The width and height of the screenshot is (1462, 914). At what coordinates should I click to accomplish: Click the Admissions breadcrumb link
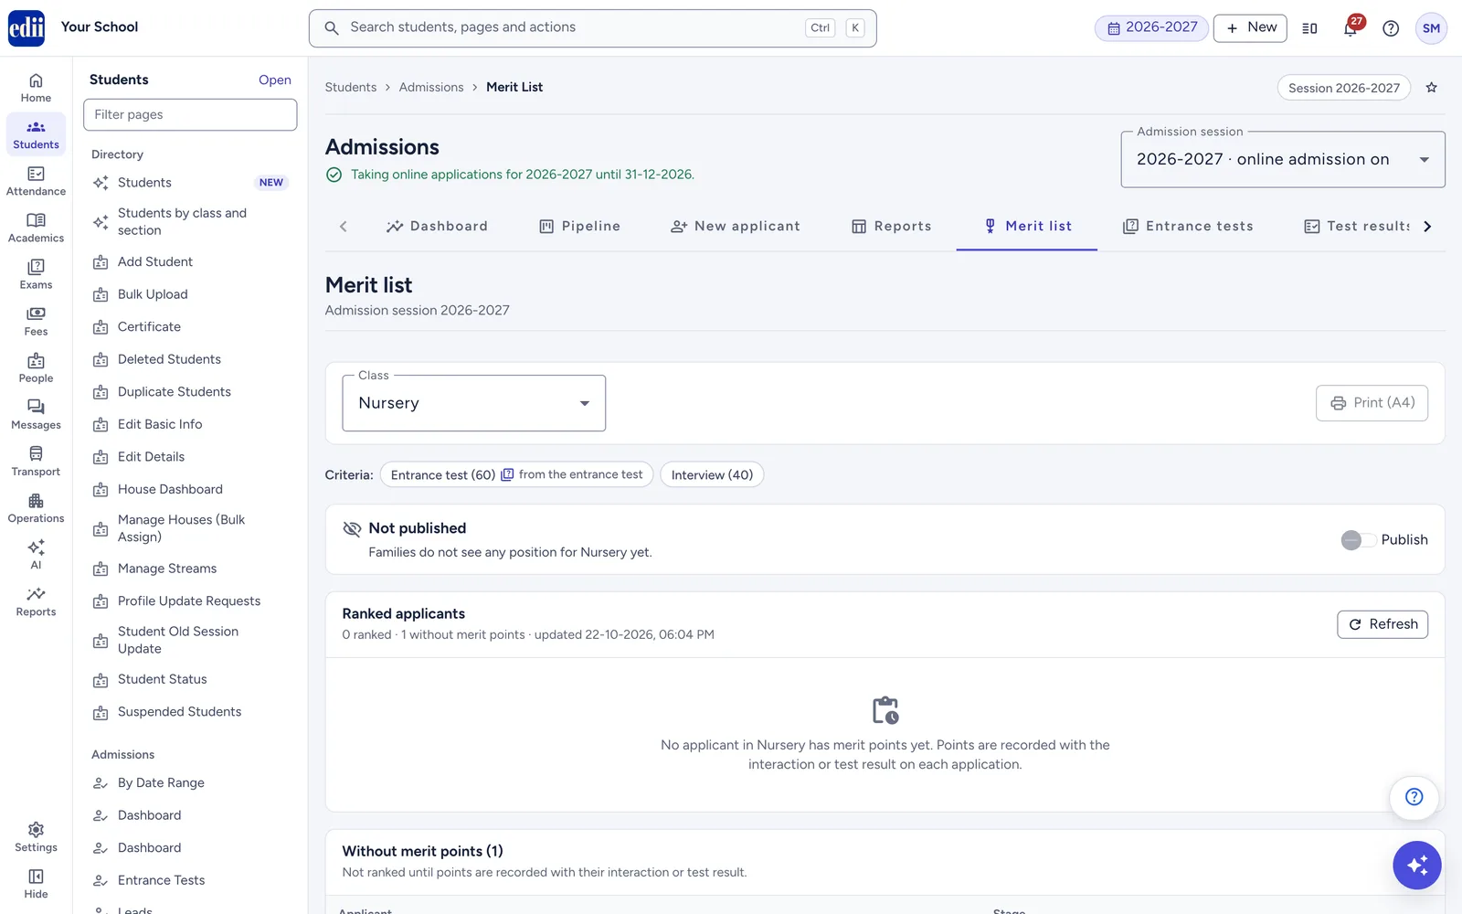431,88
